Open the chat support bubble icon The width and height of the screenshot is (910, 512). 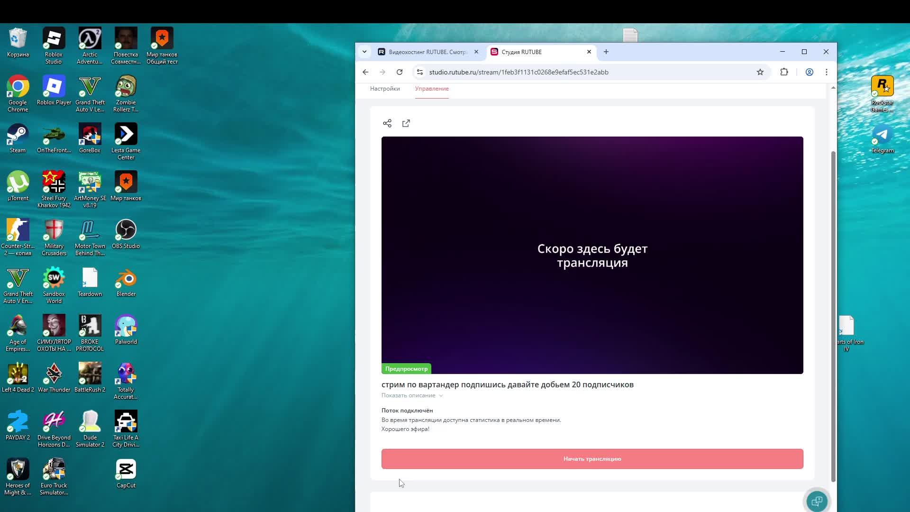pyautogui.click(x=817, y=501)
